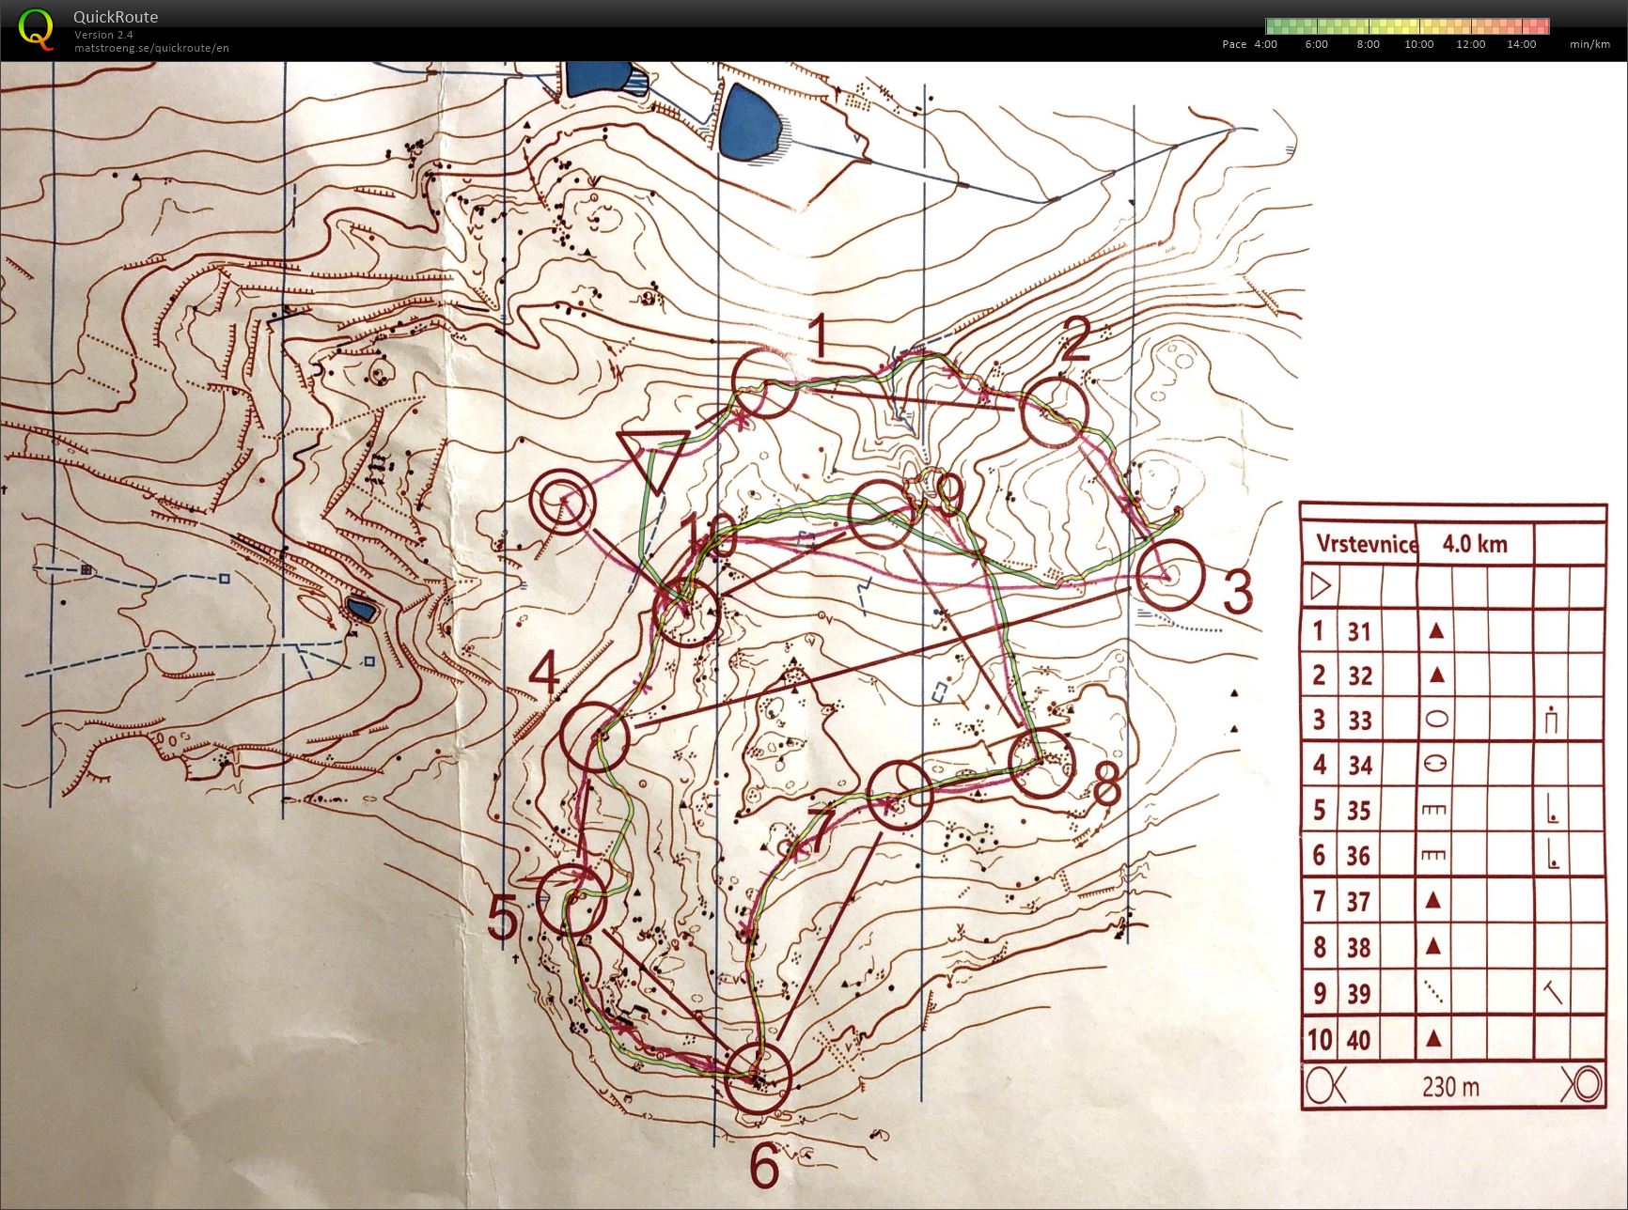
Task: Click the 4.0 km course length cell
Action: (1475, 544)
